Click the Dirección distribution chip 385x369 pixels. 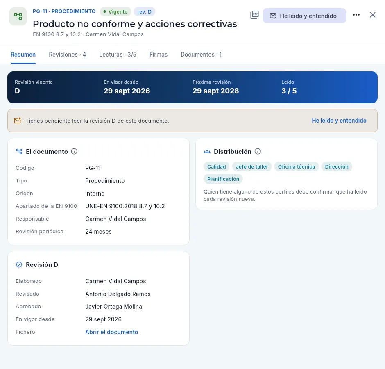337,167
